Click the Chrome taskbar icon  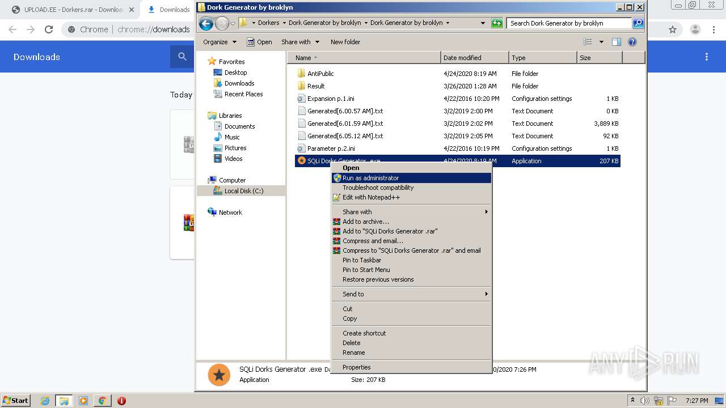[x=102, y=401]
